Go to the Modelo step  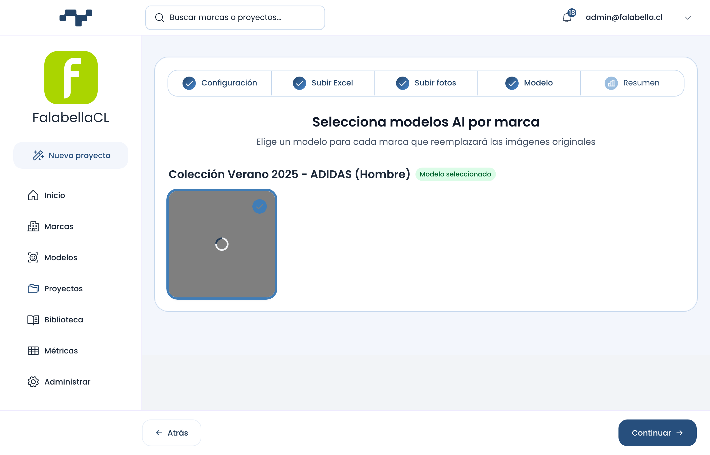[529, 83]
